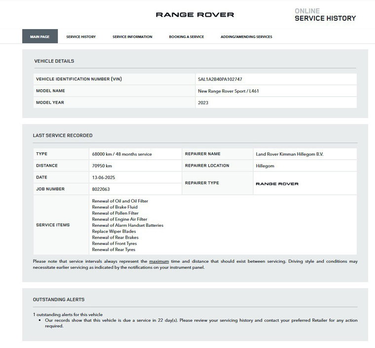Click the Vehicle Identification Number (VIN) label
The height and width of the screenshot is (348, 375).
[x=79, y=79]
